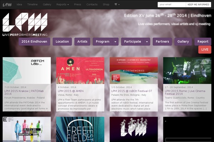Open the shopping cart icon menu
Image resolution: width=214 pixels, height=142 pixels.
[117, 5]
